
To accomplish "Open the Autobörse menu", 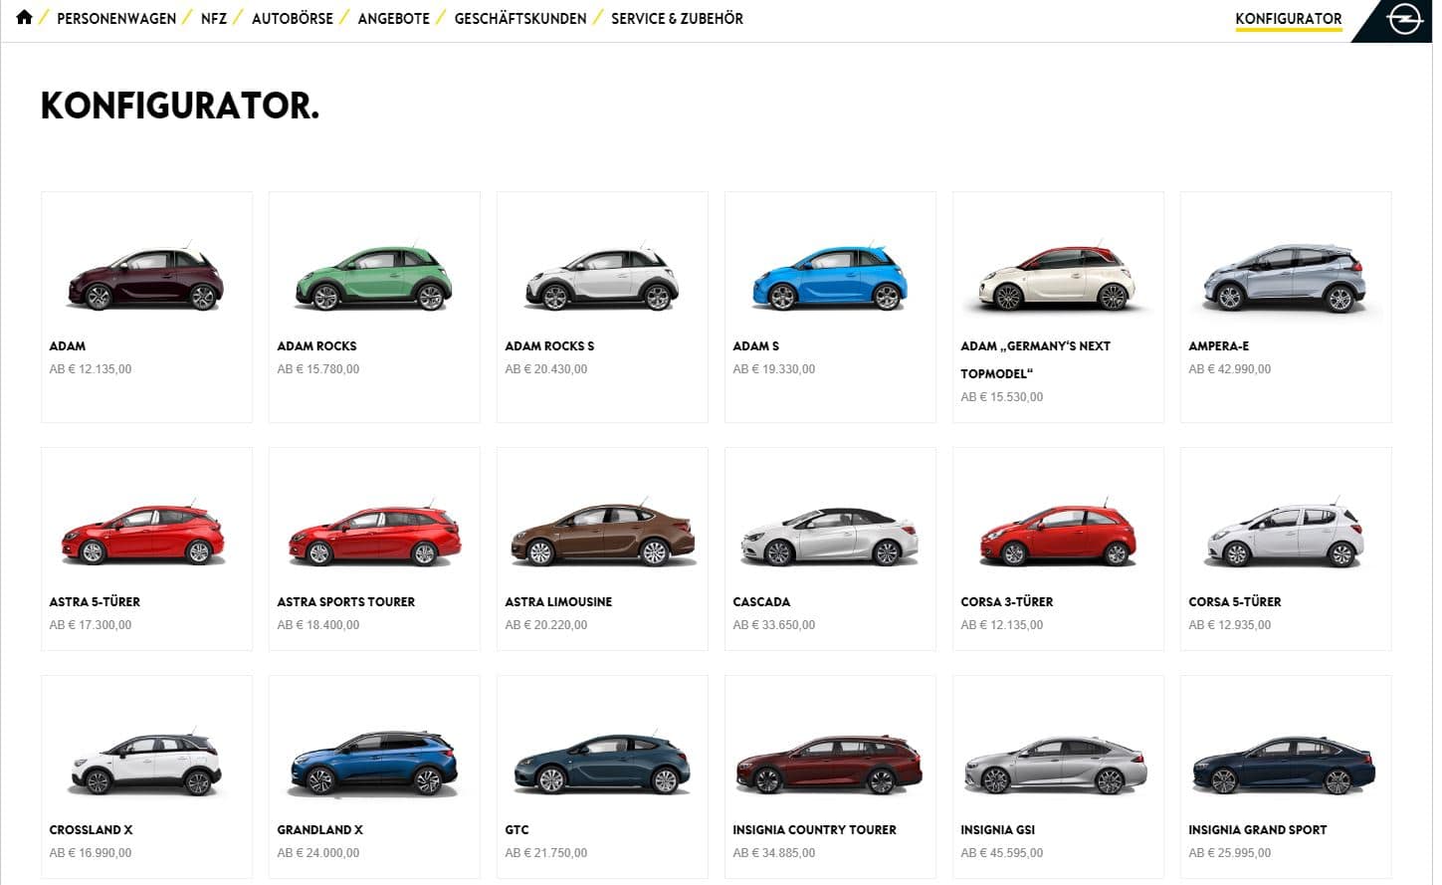I will click(293, 18).
